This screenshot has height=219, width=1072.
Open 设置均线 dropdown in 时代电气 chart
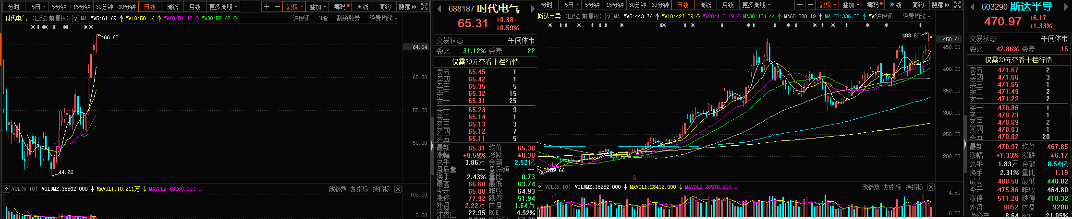click(383, 18)
